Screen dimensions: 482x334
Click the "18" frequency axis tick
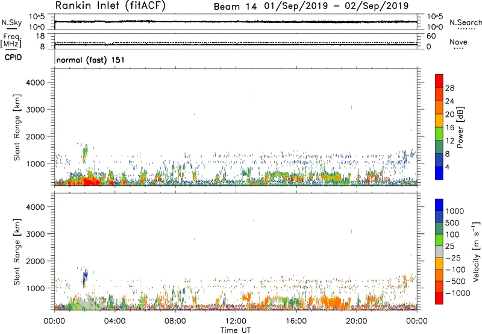coord(40,36)
